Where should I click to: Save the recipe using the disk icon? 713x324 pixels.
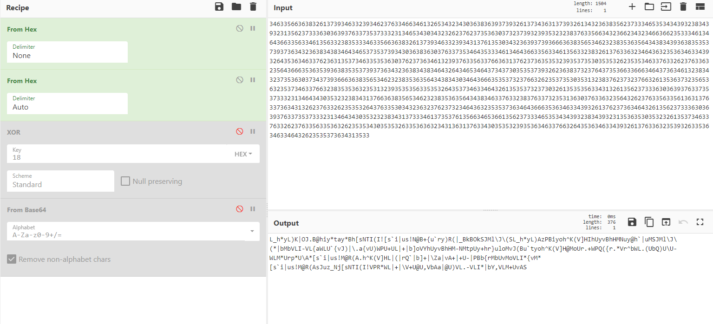[x=219, y=6]
